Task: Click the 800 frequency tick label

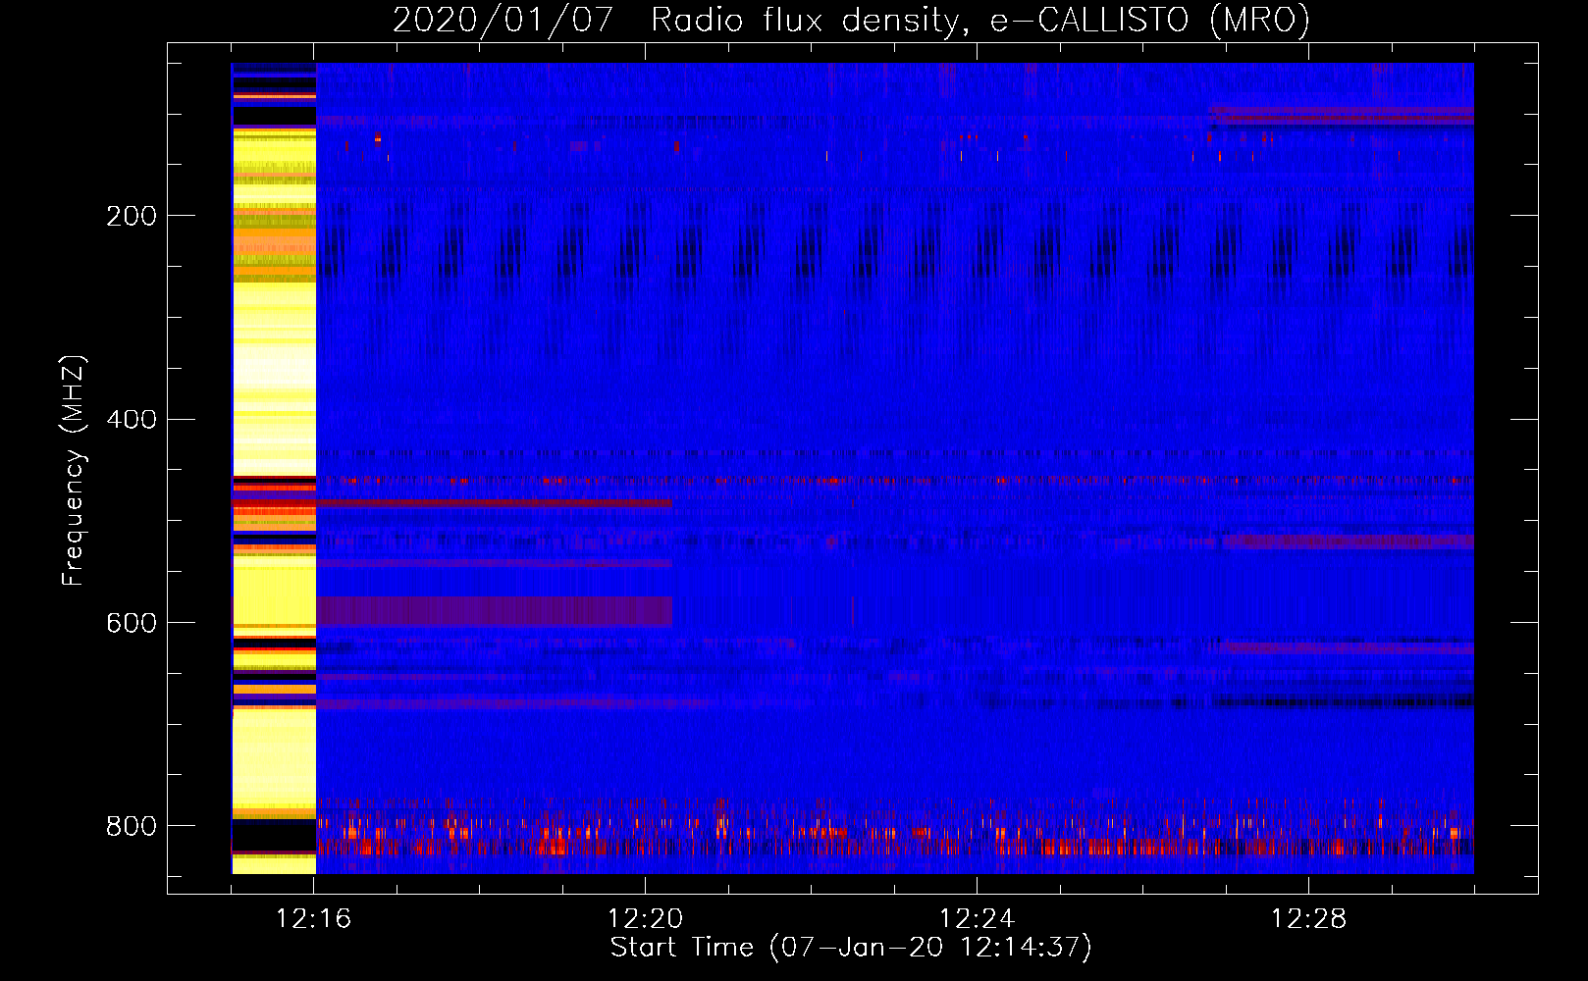Action: (x=132, y=827)
